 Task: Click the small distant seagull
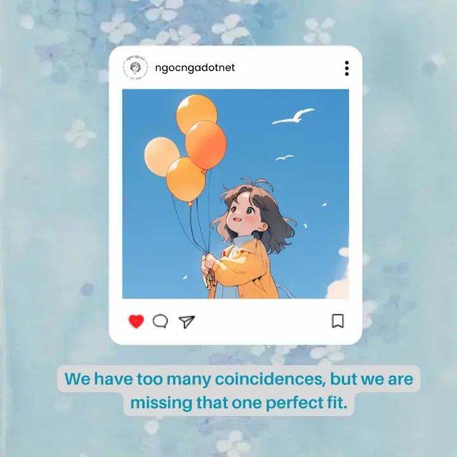284,157
